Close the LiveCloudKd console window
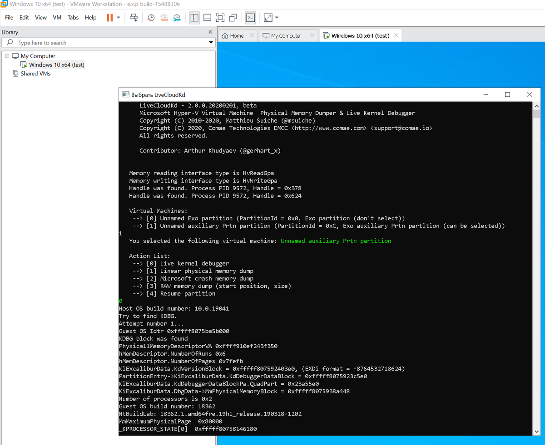This screenshot has width=545, height=445. pos(530,94)
